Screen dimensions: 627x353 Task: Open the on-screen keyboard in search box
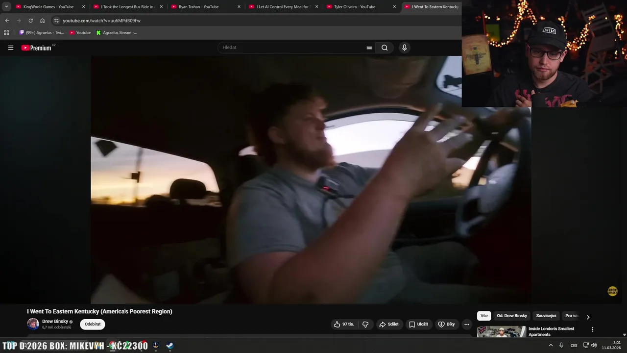[369, 48]
